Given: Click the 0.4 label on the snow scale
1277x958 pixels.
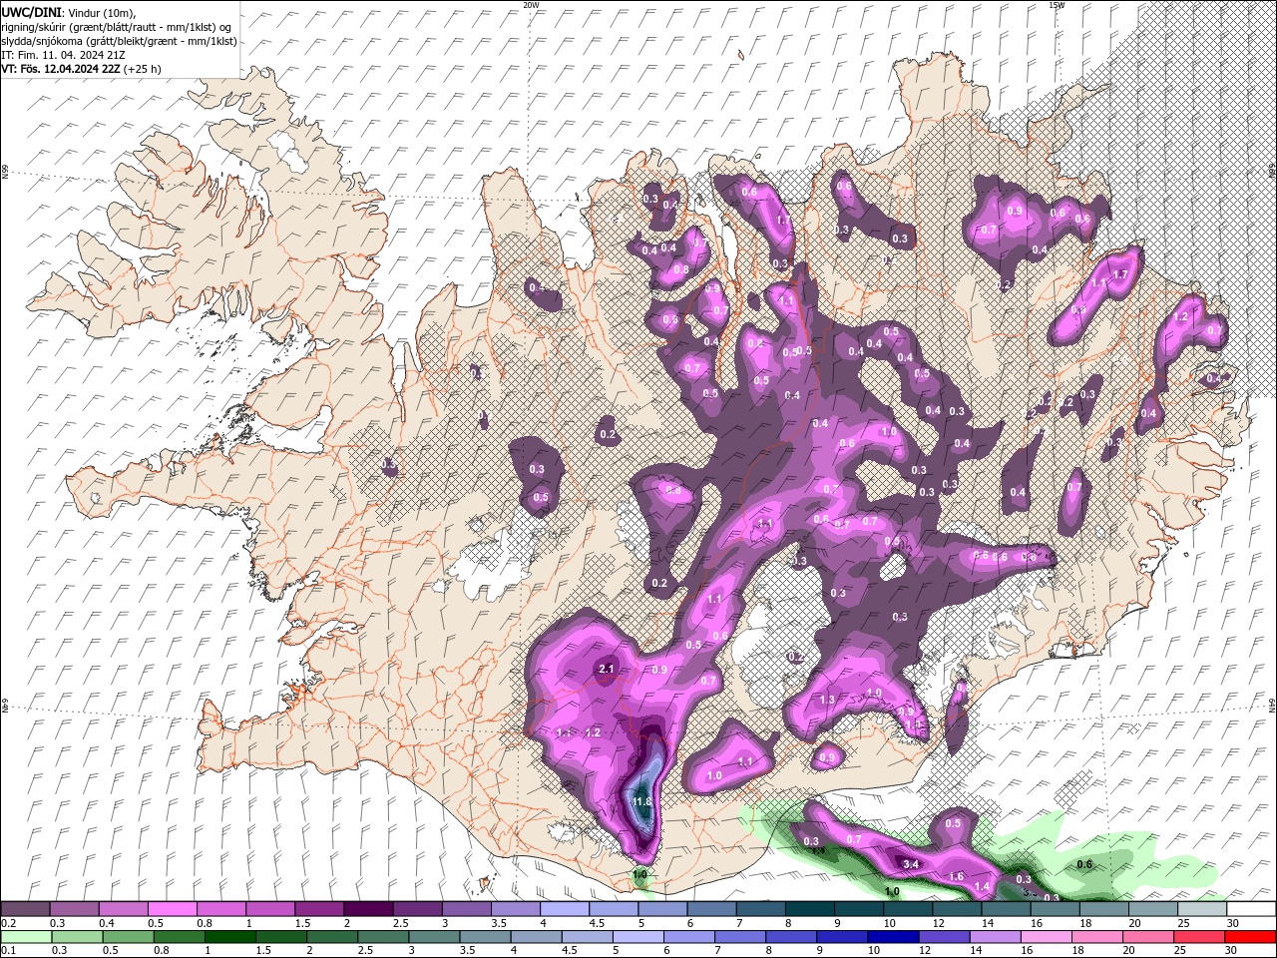Looking at the screenshot, I should (106, 923).
